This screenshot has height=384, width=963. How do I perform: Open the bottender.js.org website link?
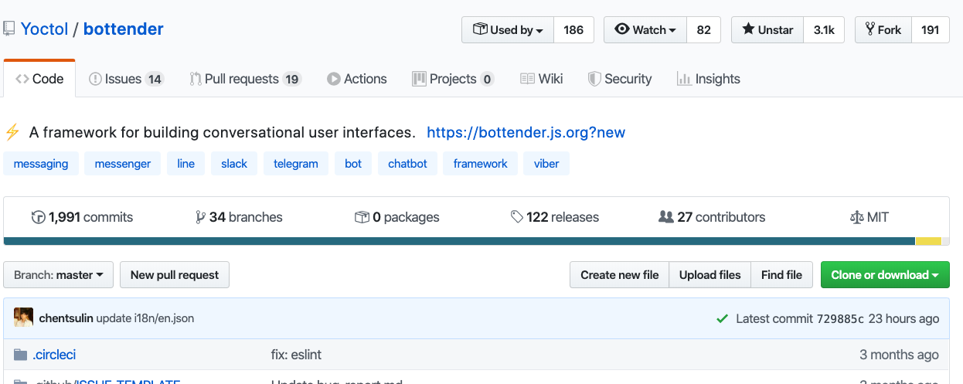526,132
